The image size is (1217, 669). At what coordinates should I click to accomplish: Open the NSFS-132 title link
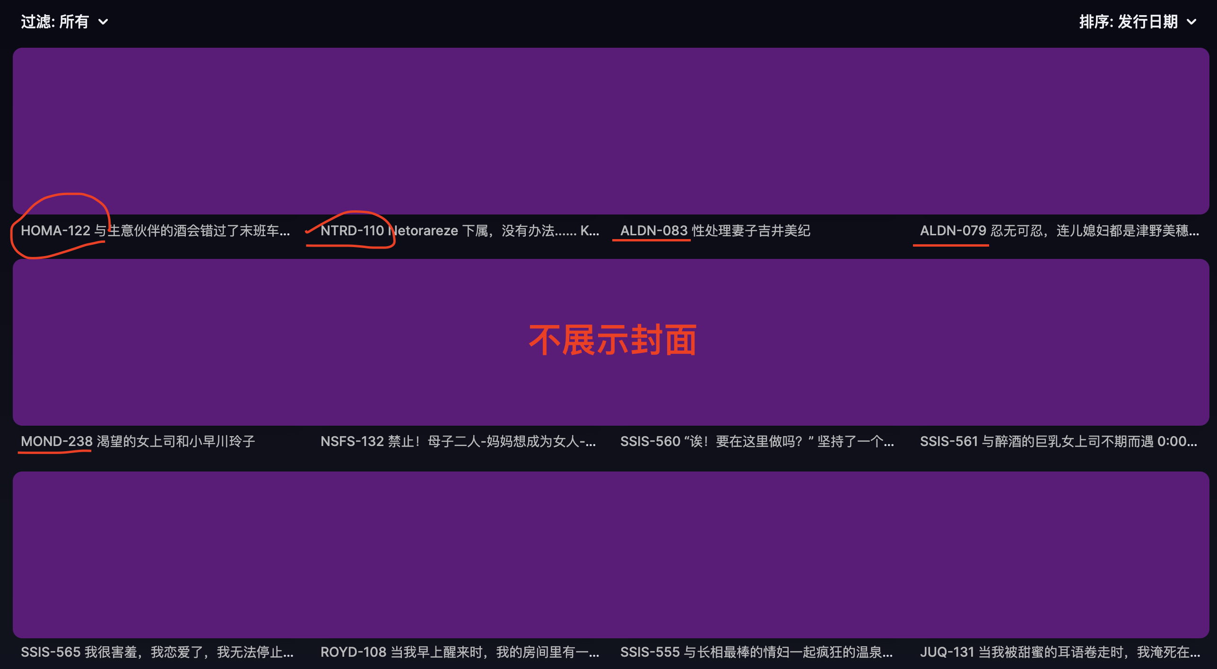(x=459, y=441)
